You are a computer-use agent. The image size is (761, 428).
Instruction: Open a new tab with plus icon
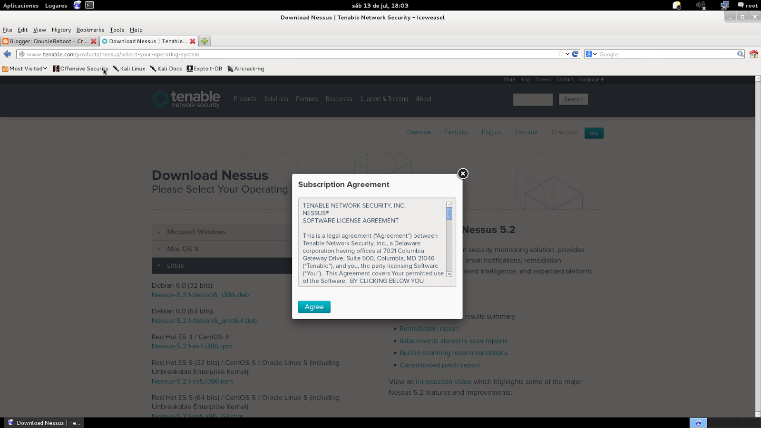(x=205, y=41)
